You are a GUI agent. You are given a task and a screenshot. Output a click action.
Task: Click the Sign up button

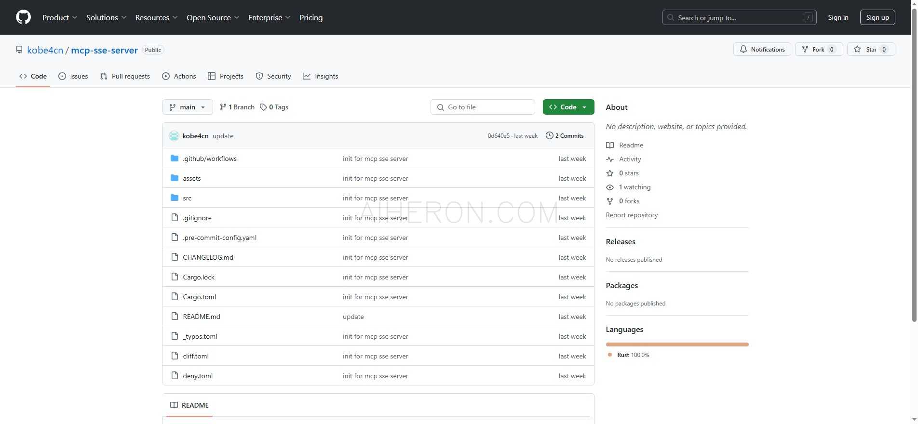pyautogui.click(x=877, y=17)
